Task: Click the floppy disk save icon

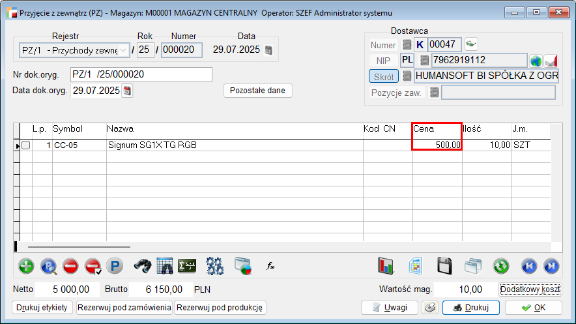Action: tap(444, 266)
